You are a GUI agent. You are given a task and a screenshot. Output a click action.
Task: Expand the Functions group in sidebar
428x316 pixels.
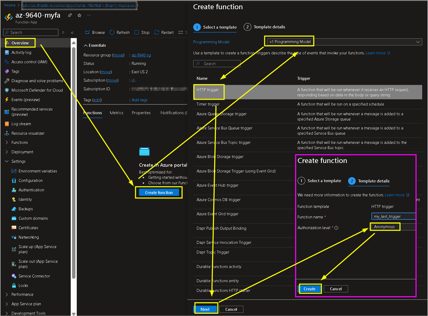pyautogui.click(x=7, y=143)
